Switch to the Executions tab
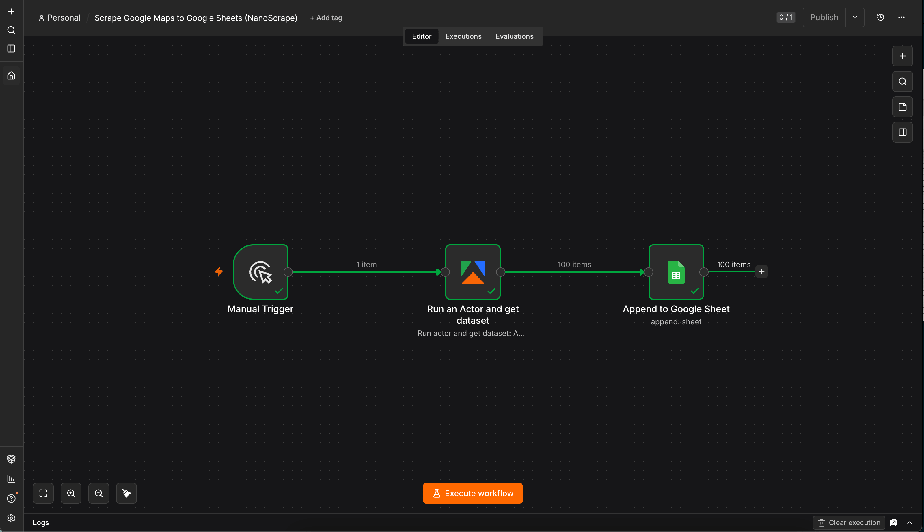The width and height of the screenshot is (924, 532). tap(463, 36)
